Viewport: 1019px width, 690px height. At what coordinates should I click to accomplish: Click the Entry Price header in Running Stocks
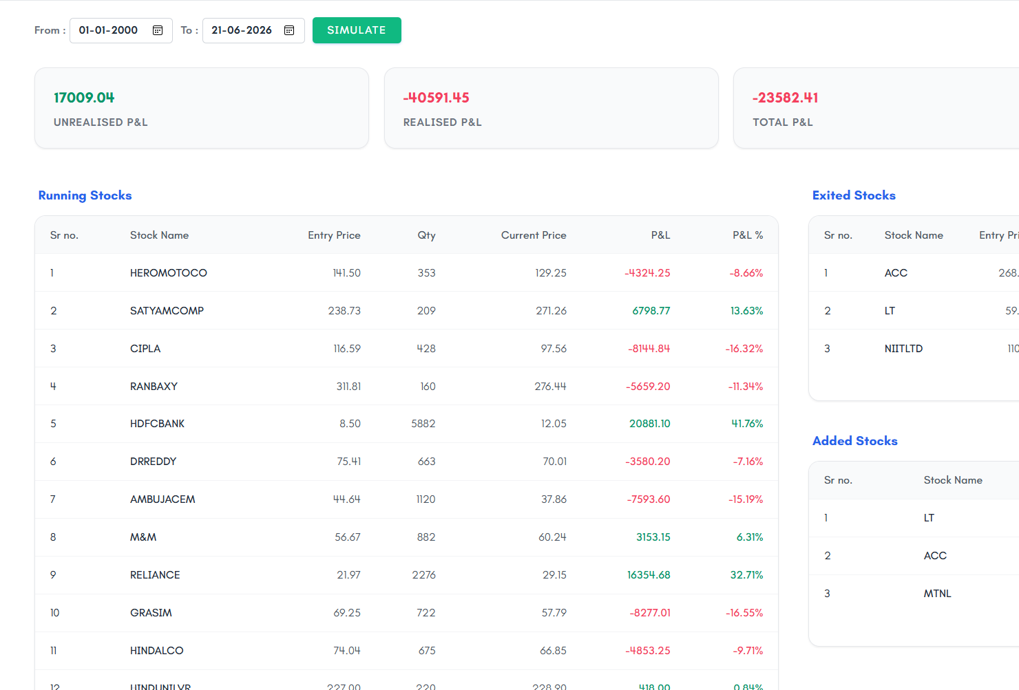334,235
